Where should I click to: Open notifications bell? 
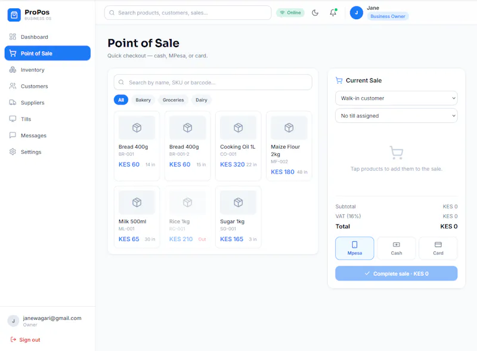pos(333,13)
